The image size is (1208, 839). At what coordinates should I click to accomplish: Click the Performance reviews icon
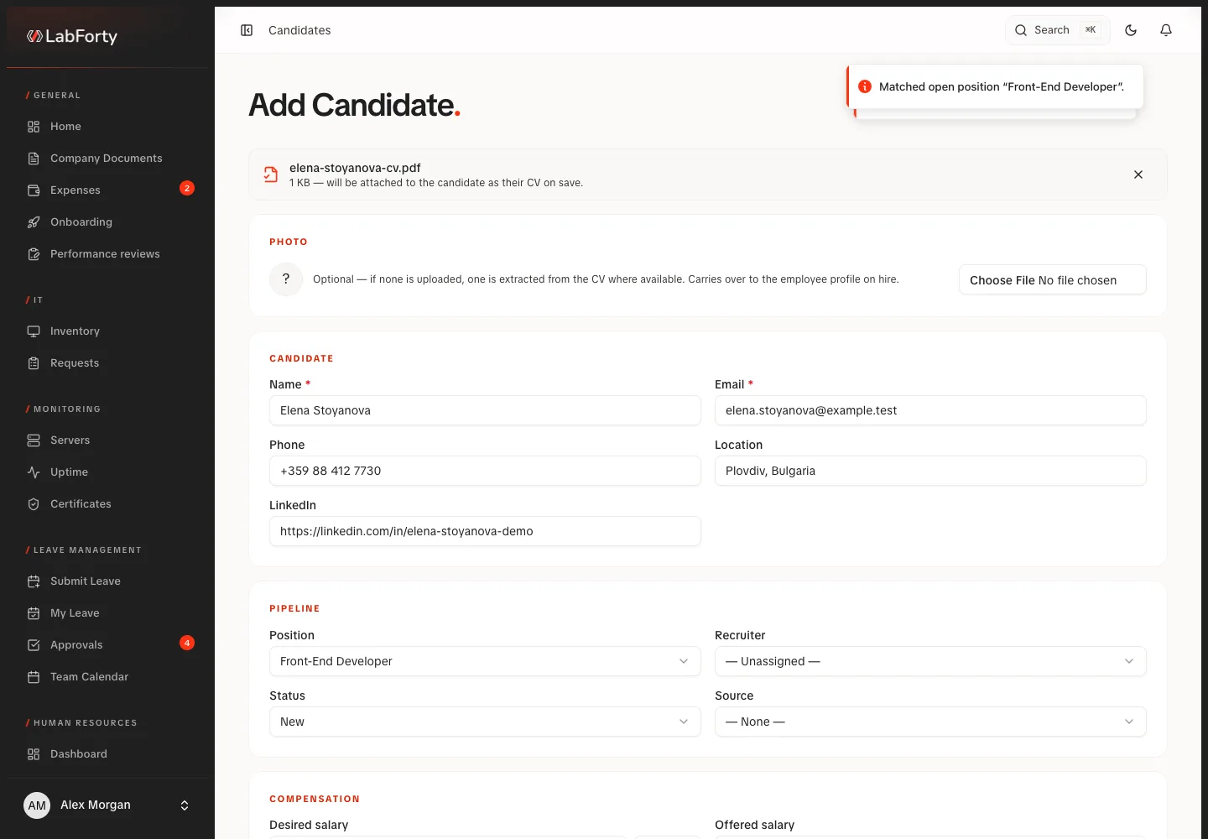34,254
